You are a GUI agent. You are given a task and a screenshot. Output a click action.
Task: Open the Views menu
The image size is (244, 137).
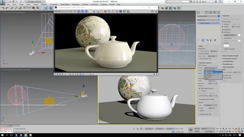(x=29, y=5)
